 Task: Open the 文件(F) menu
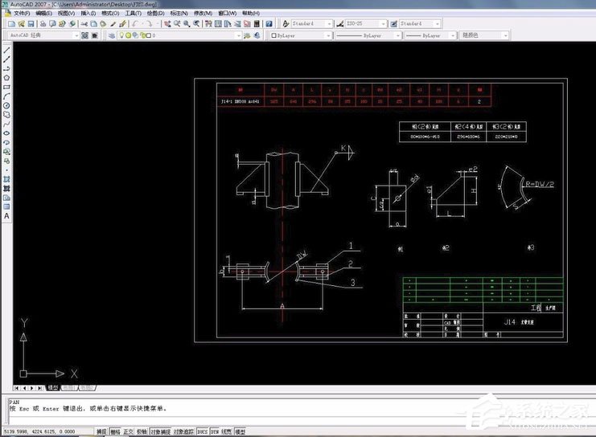pos(23,14)
